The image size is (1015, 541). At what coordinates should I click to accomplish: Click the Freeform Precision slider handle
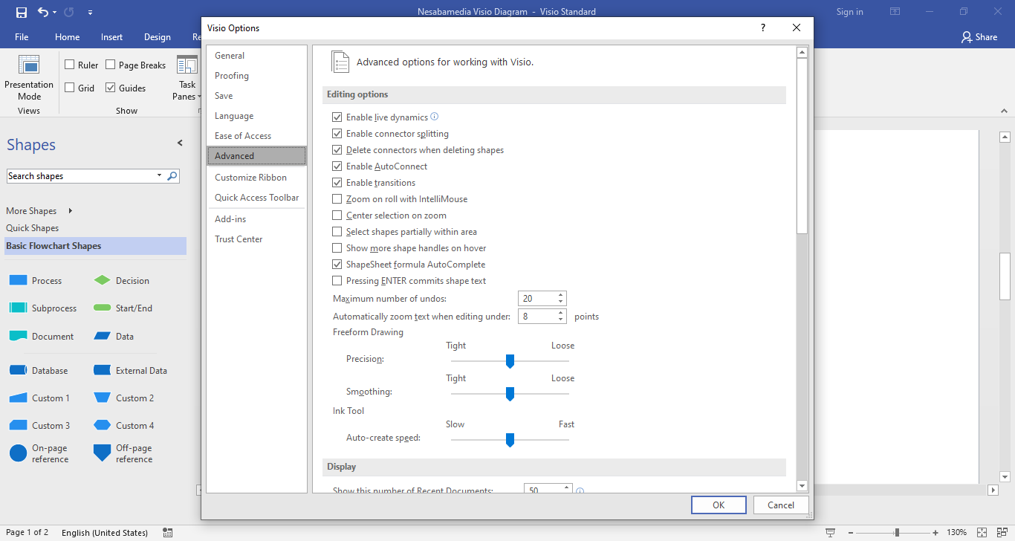pos(510,361)
